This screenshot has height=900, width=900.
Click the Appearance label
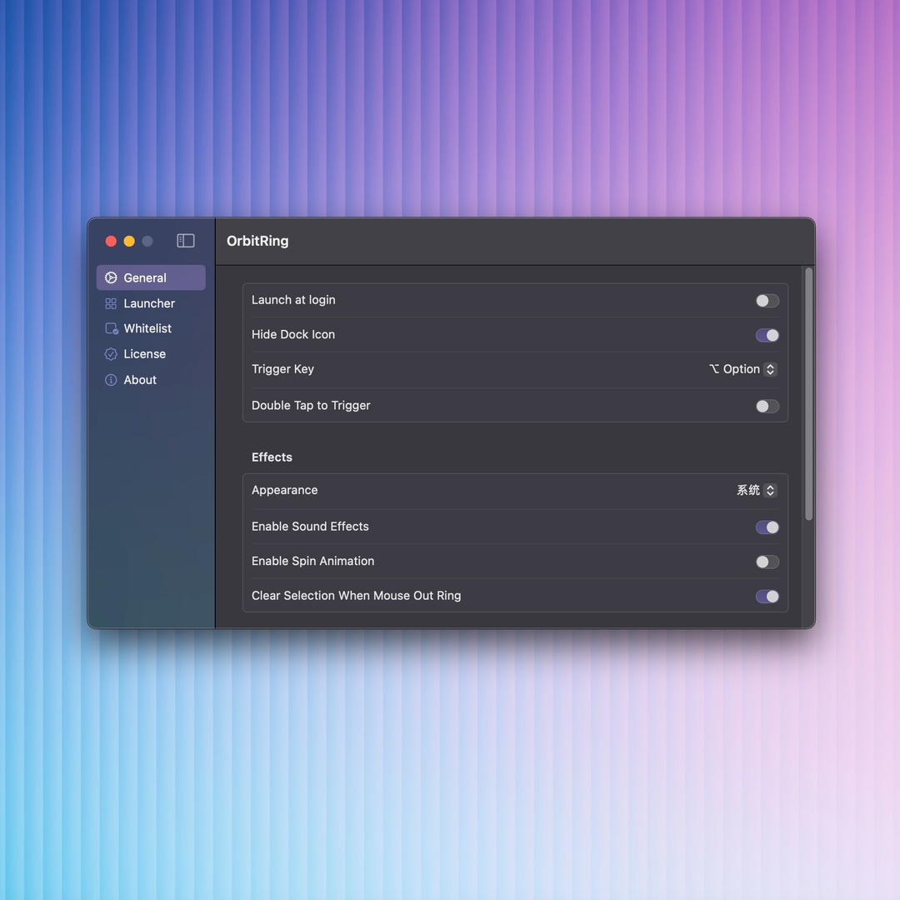click(x=285, y=490)
